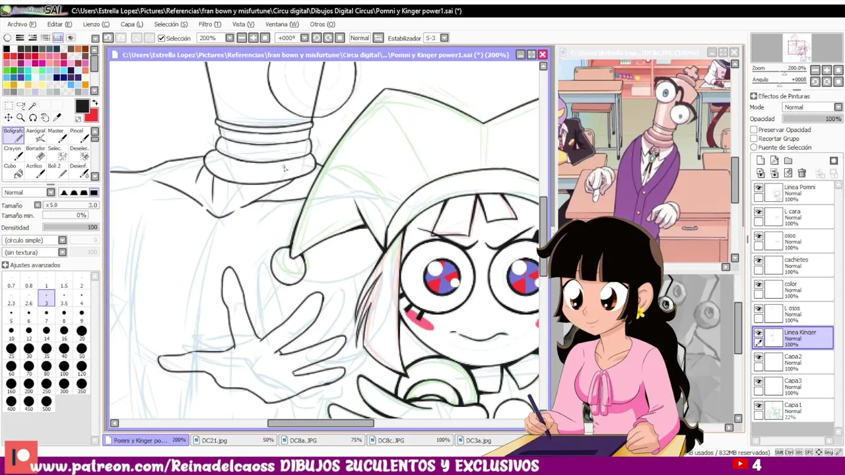Adjust the layer Opacidad slider
This screenshot has height=475, width=845.
(813, 119)
